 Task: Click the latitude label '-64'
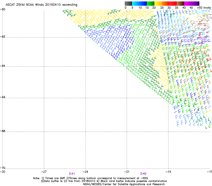pos(3,66)
